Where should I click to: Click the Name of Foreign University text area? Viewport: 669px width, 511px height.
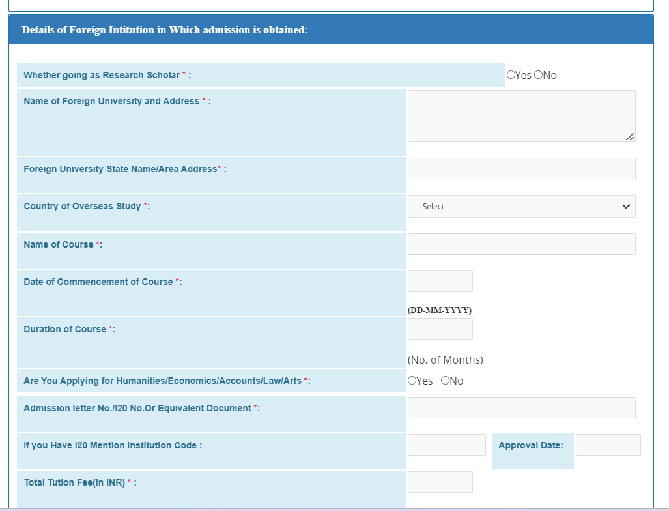click(x=521, y=115)
